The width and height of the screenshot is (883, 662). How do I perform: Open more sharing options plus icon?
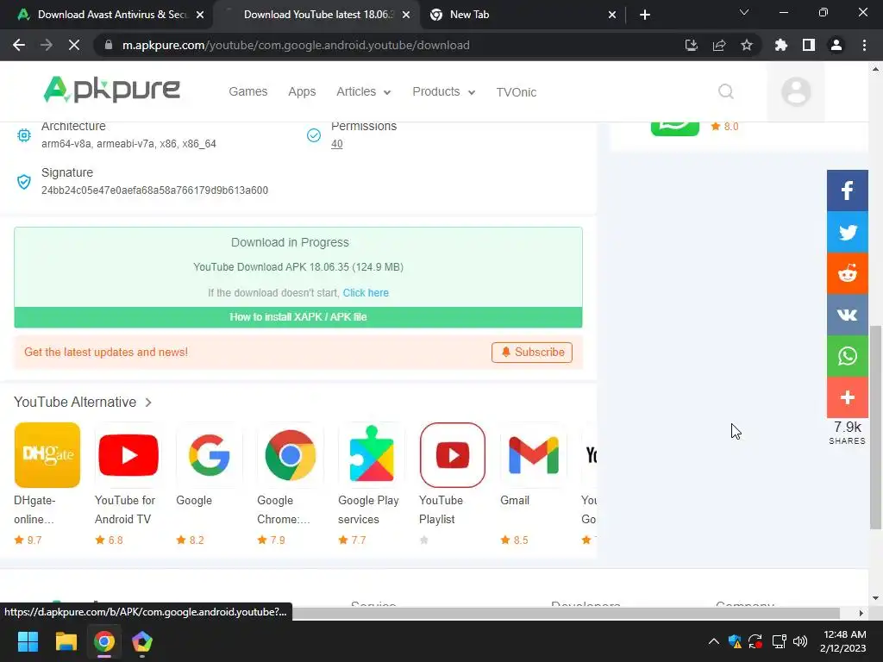pos(847,397)
